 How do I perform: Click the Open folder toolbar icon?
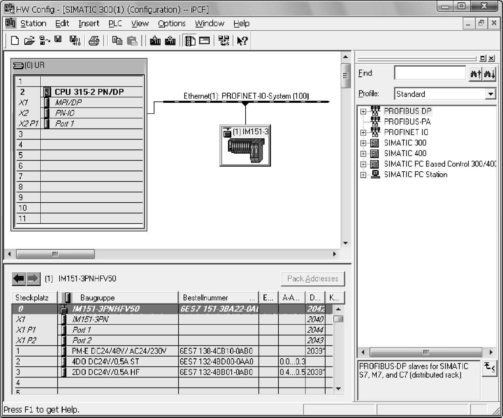(x=29, y=41)
